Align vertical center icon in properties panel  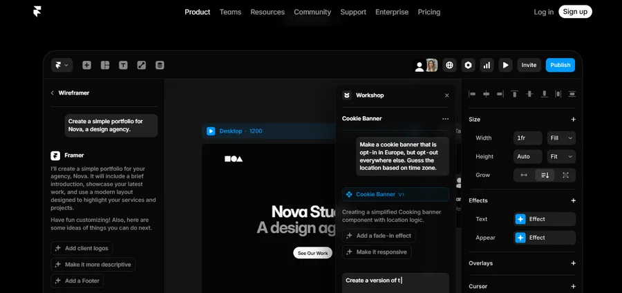click(529, 94)
